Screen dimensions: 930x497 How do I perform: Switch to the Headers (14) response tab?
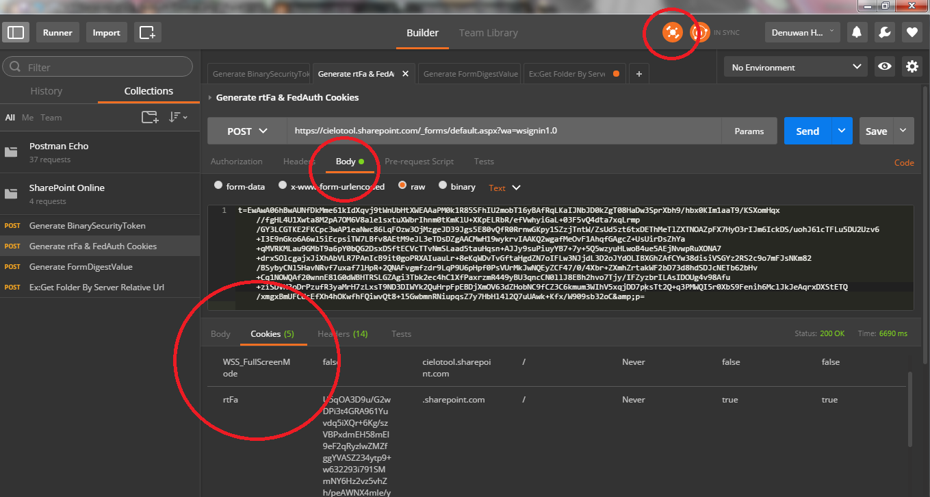343,333
